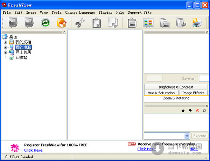Click the blank button left of Save as
This screenshot has height=161, width=210.
[x=154, y=78]
